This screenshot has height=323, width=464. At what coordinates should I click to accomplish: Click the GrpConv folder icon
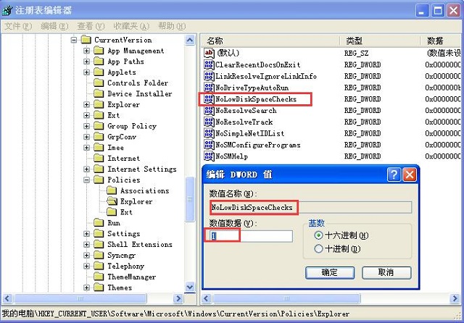point(99,137)
